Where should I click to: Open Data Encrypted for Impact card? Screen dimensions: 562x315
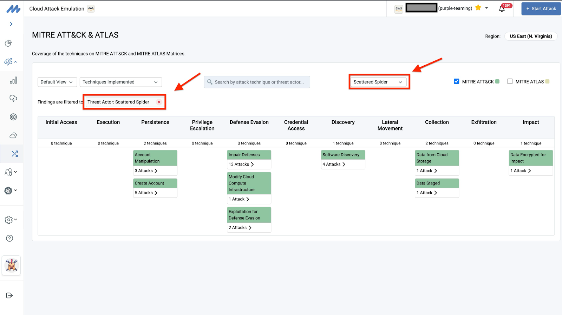click(x=531, y=158)
